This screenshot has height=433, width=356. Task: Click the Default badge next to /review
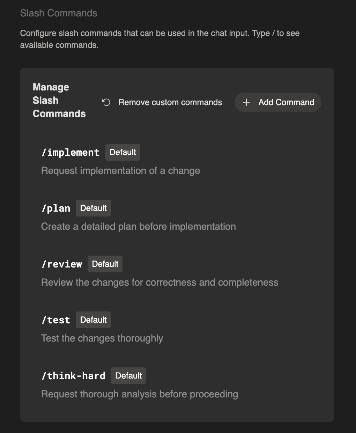tap(105, 264)
